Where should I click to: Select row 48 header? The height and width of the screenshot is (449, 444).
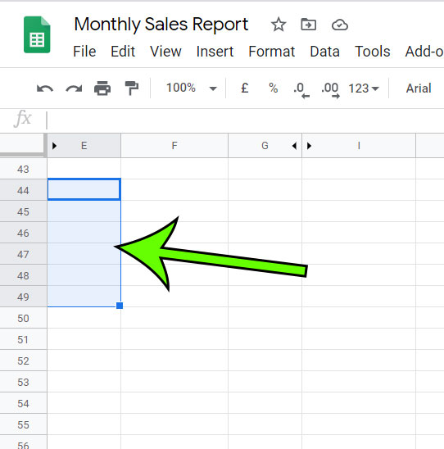(x=23, y=275)
